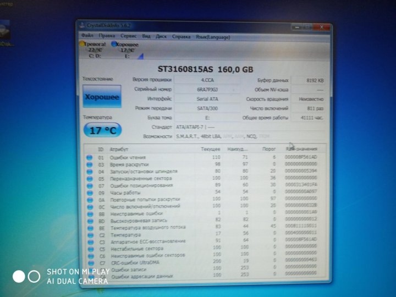Click the blue 'Хорошее' health status button
The image size is (396, 297).
point(101,97)
